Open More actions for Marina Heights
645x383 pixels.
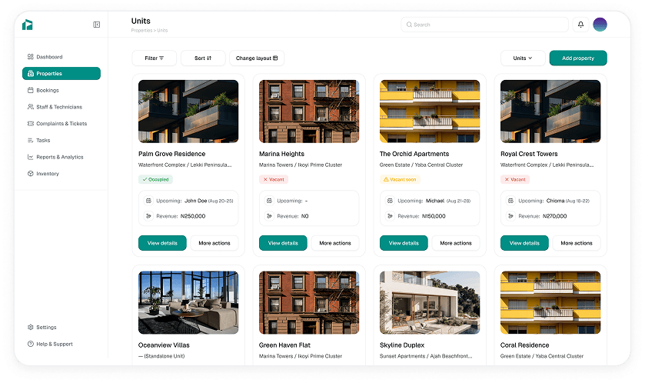click(335, 243)
